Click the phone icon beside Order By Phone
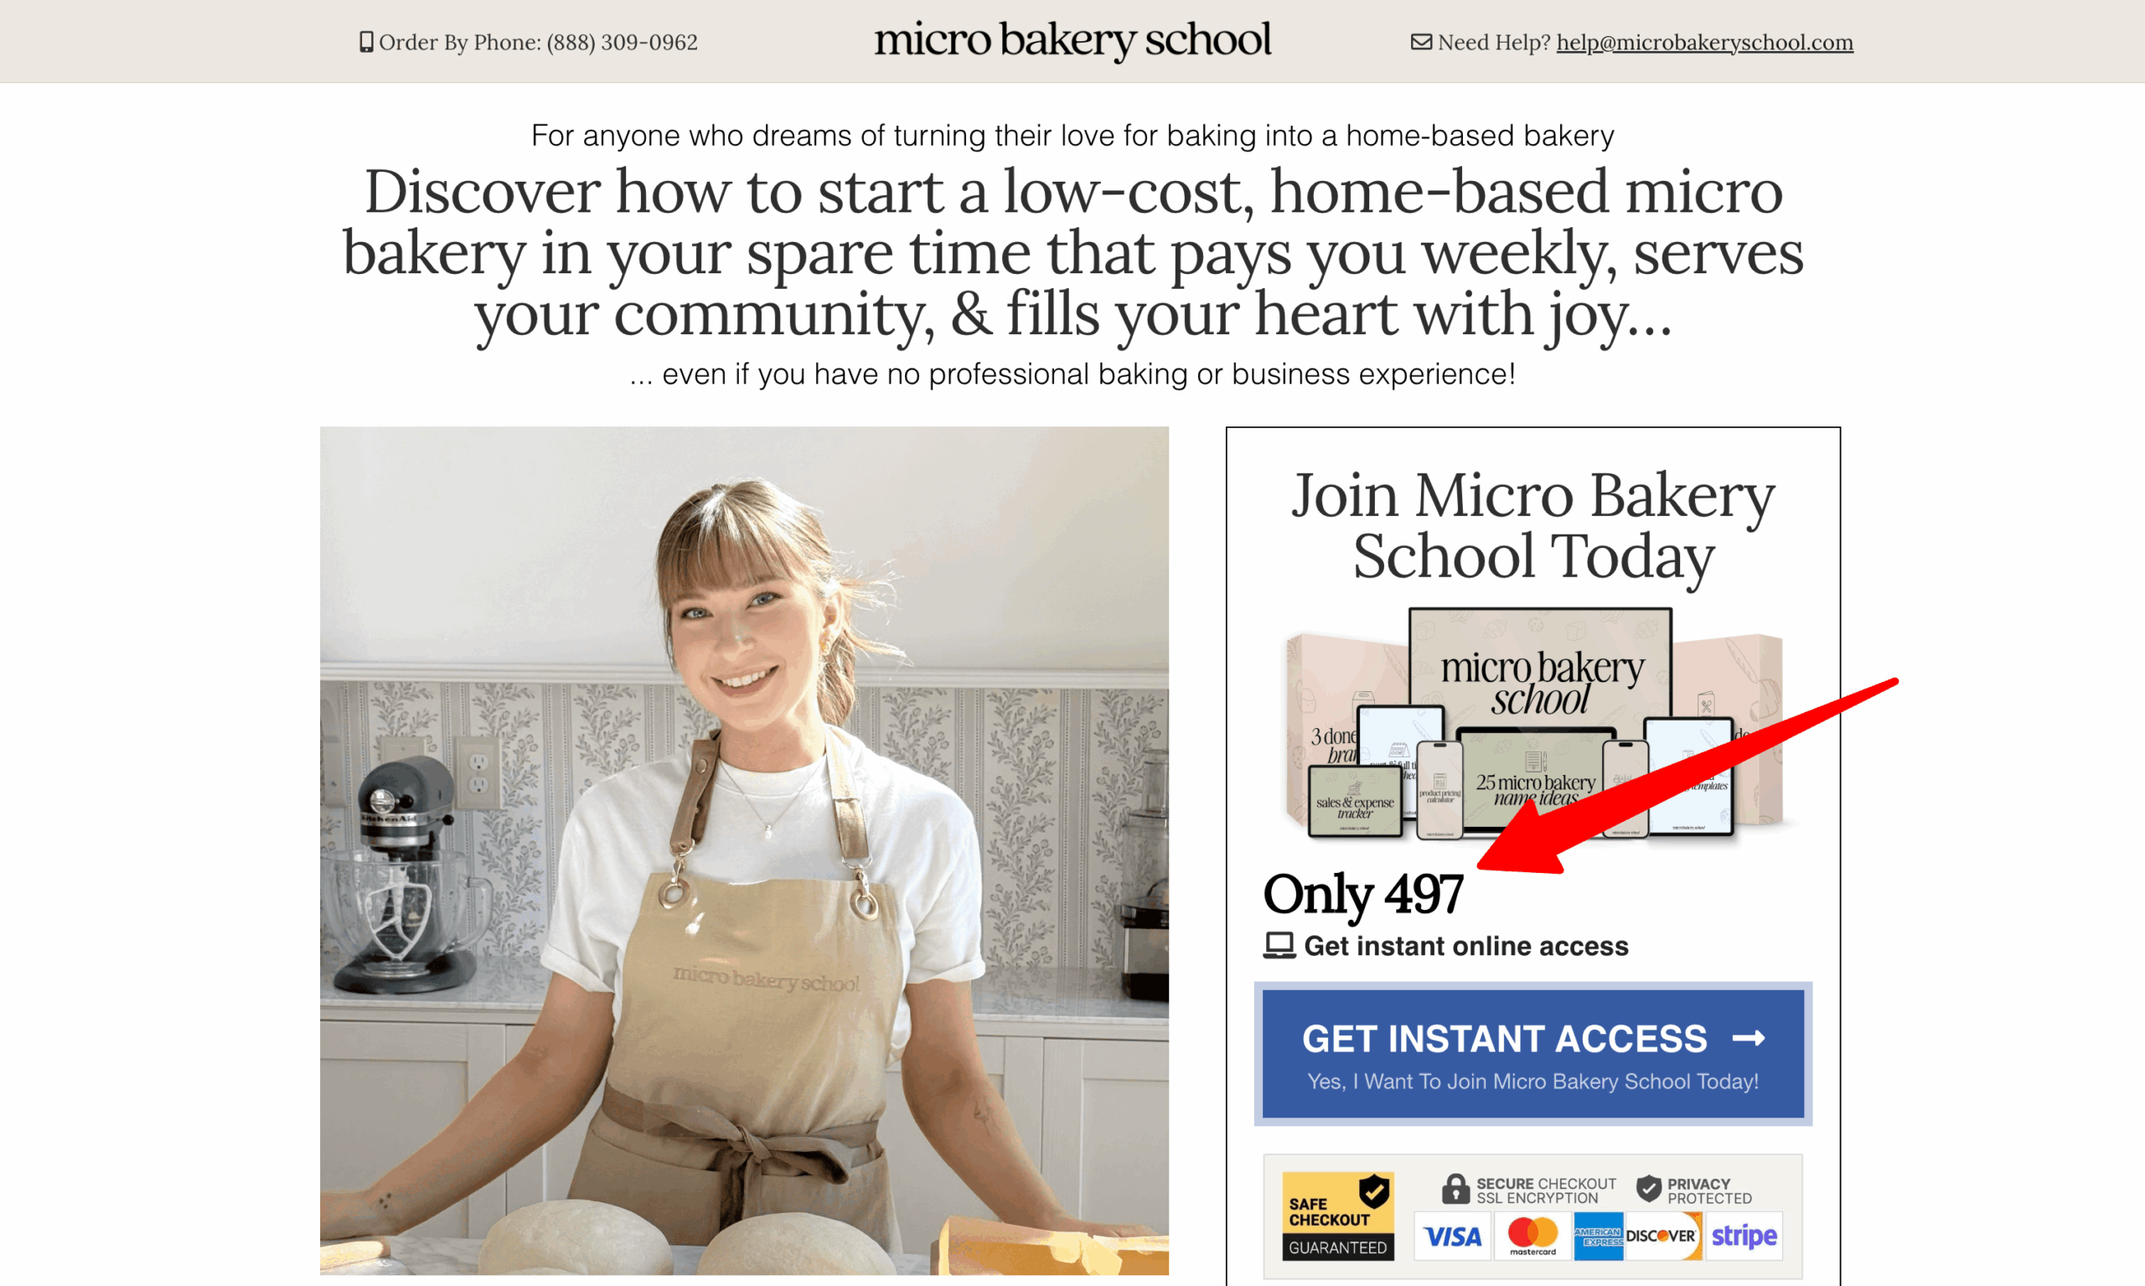This screenshot has width=2145, height=1286. coord(365,43)
